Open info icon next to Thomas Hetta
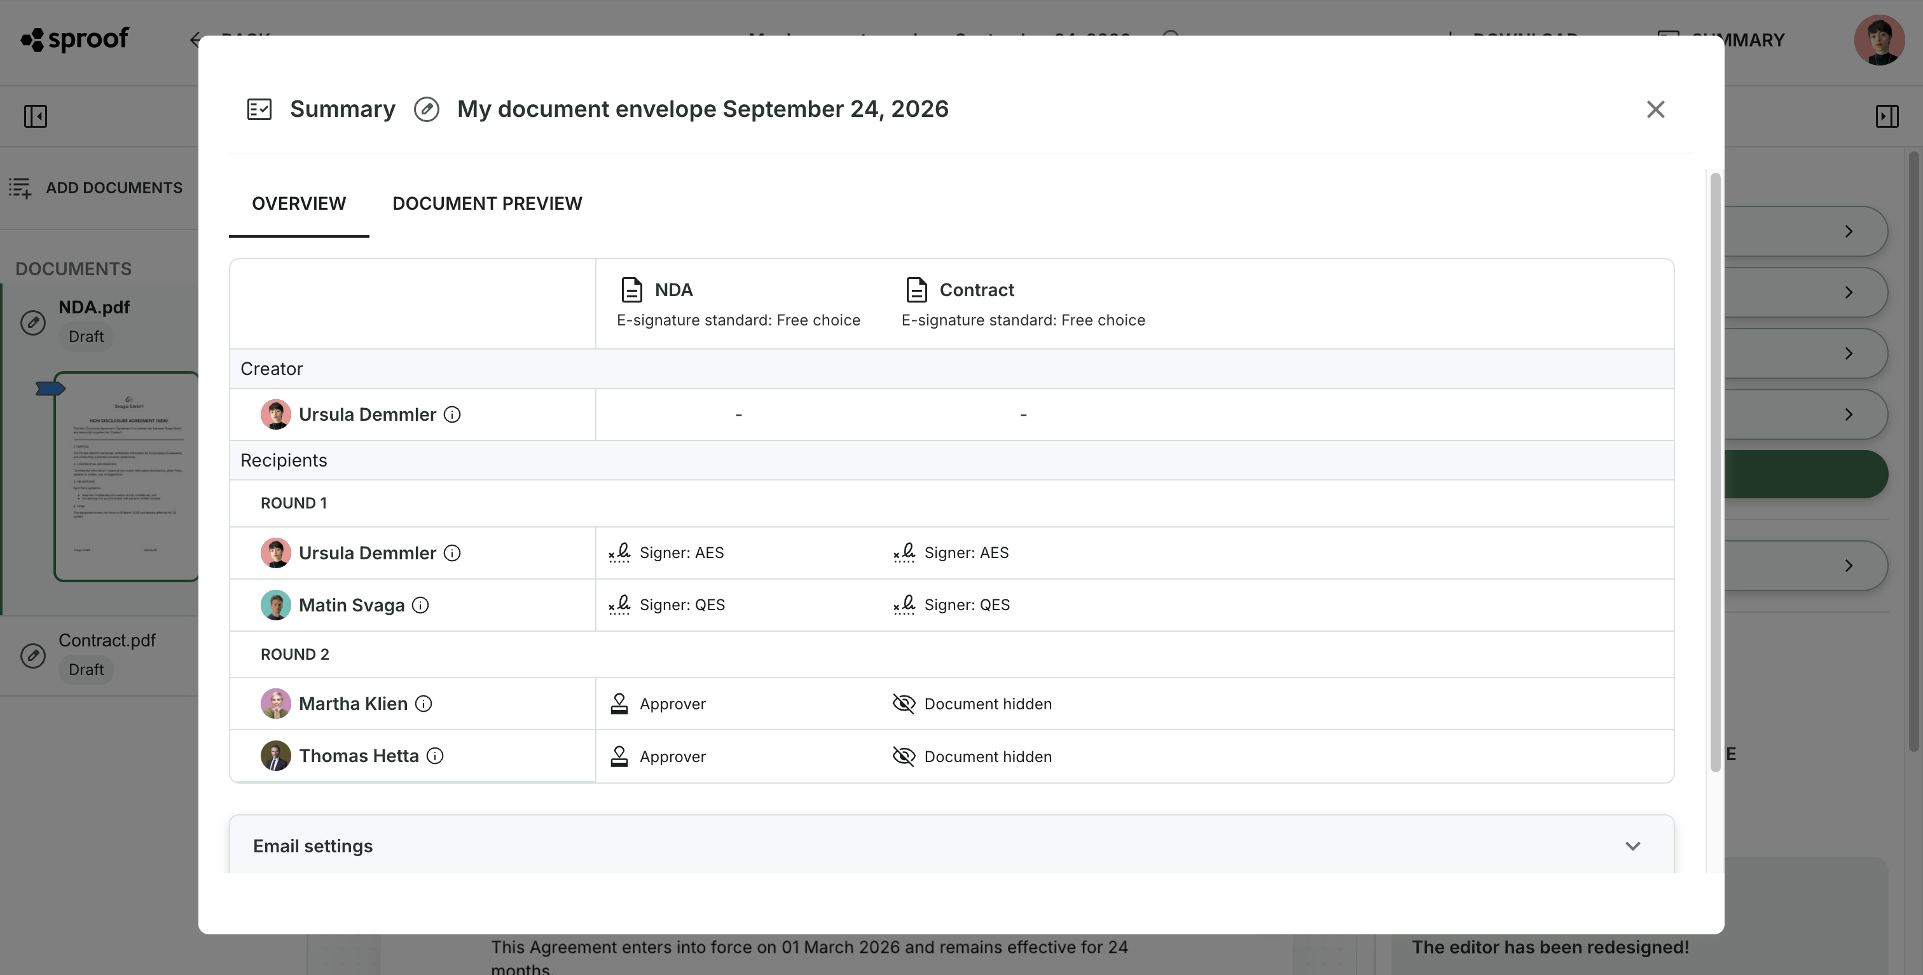The height and width of the screenshot is (975, 1923). (434, 756)
